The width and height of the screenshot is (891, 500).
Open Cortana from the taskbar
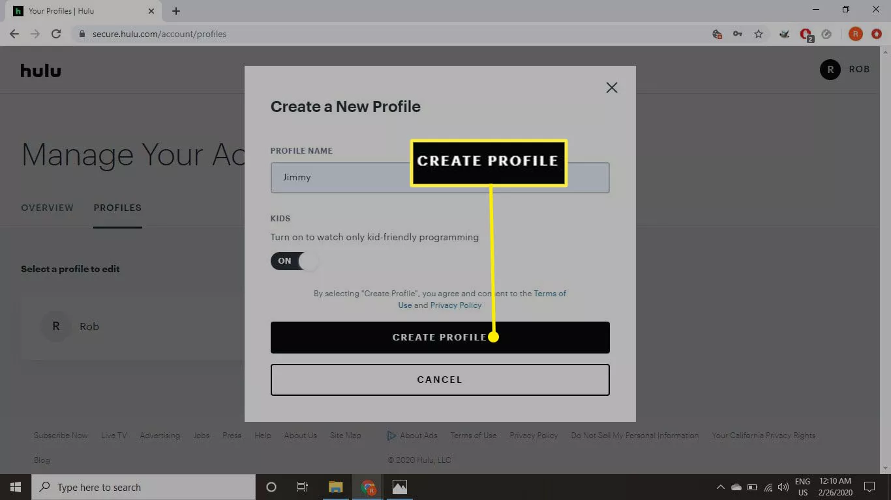pos(271,487)
